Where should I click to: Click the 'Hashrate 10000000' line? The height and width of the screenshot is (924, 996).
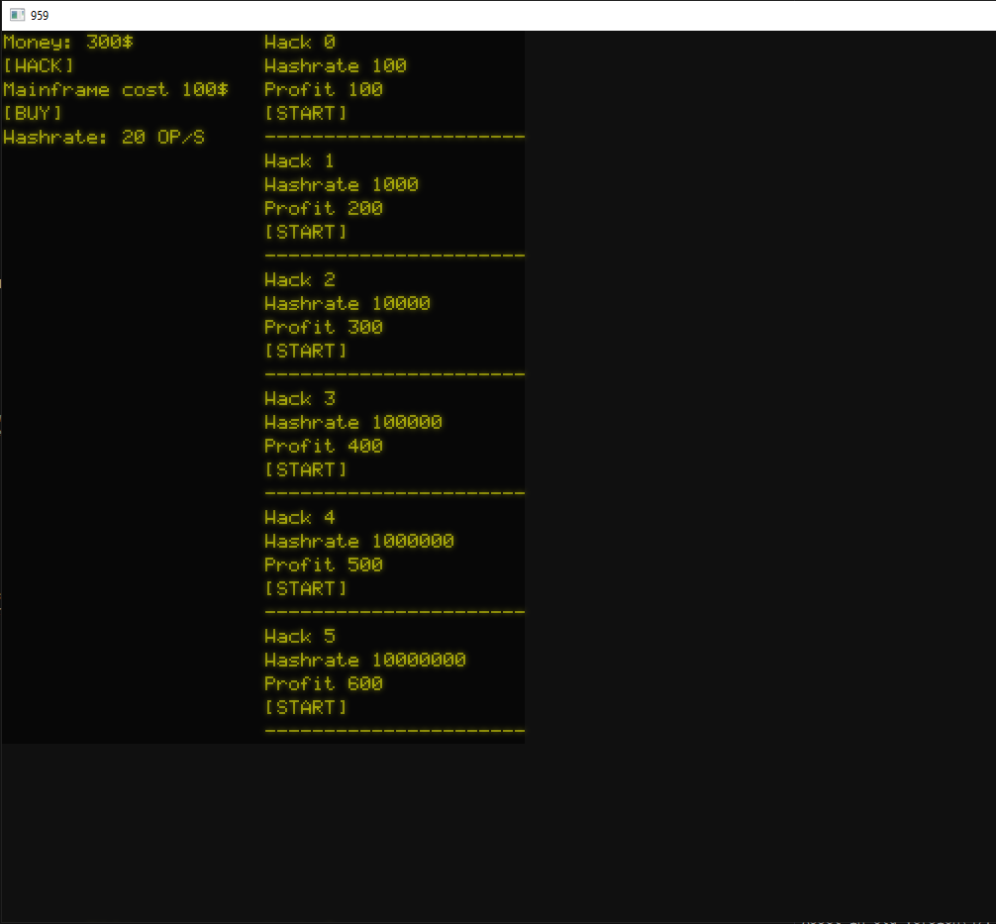click(365, 660)
